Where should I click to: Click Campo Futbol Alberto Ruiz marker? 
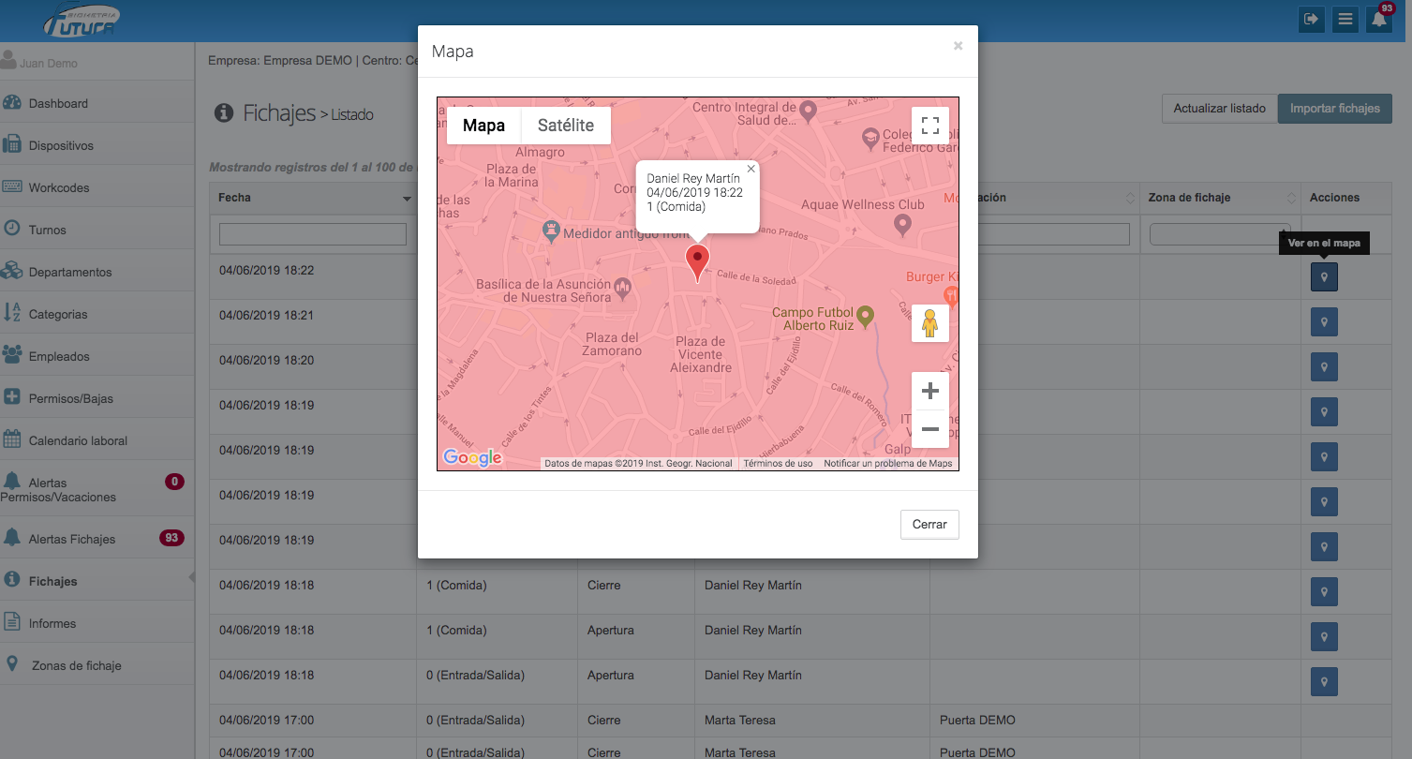point(866,316)
